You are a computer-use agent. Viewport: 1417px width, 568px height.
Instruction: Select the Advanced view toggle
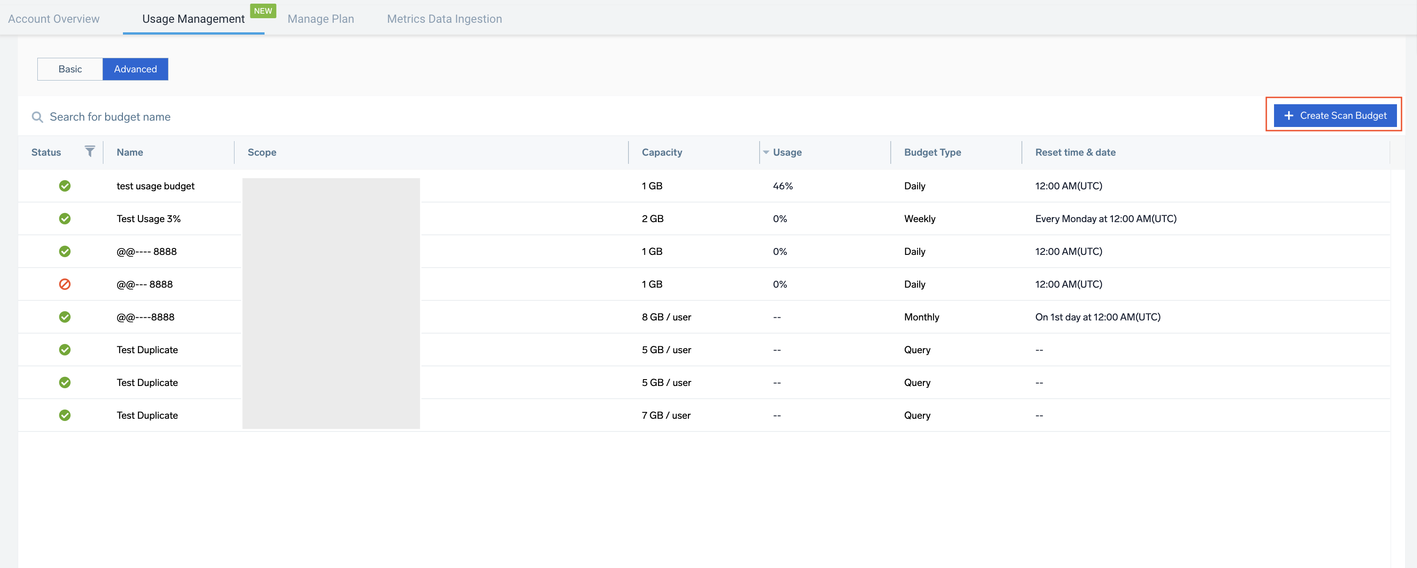(x=135, y=69)
